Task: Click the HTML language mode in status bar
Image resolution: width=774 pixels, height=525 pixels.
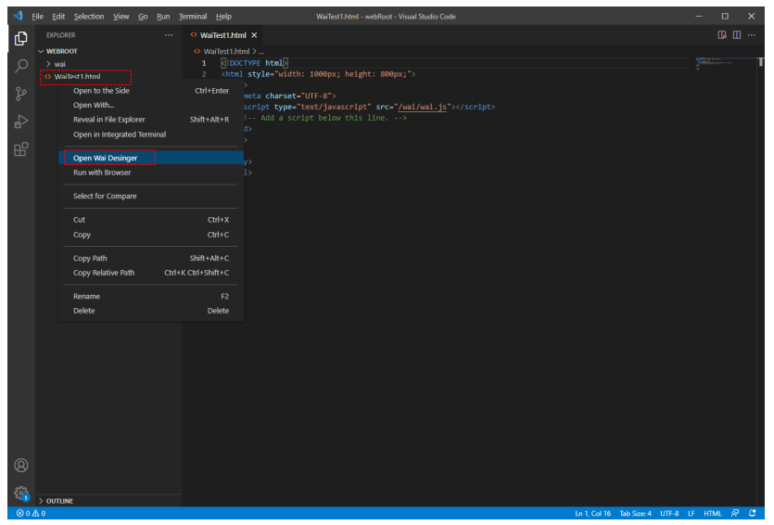Action: coord(712,513)
